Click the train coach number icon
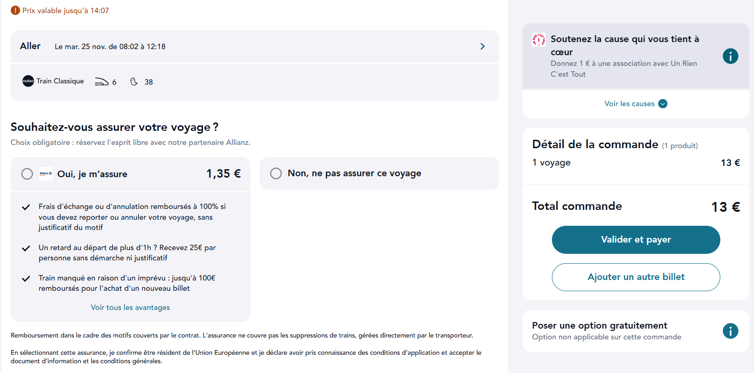Image resolution: width=754 pixels, height=373 pixels. point(101,82)
